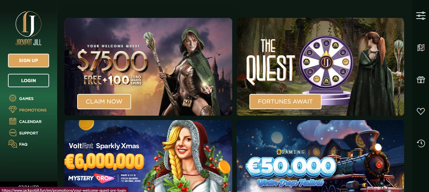Open the gift box rewards icon
The height and width of the screenshot is (192, 429).
[x=421, y=80]
